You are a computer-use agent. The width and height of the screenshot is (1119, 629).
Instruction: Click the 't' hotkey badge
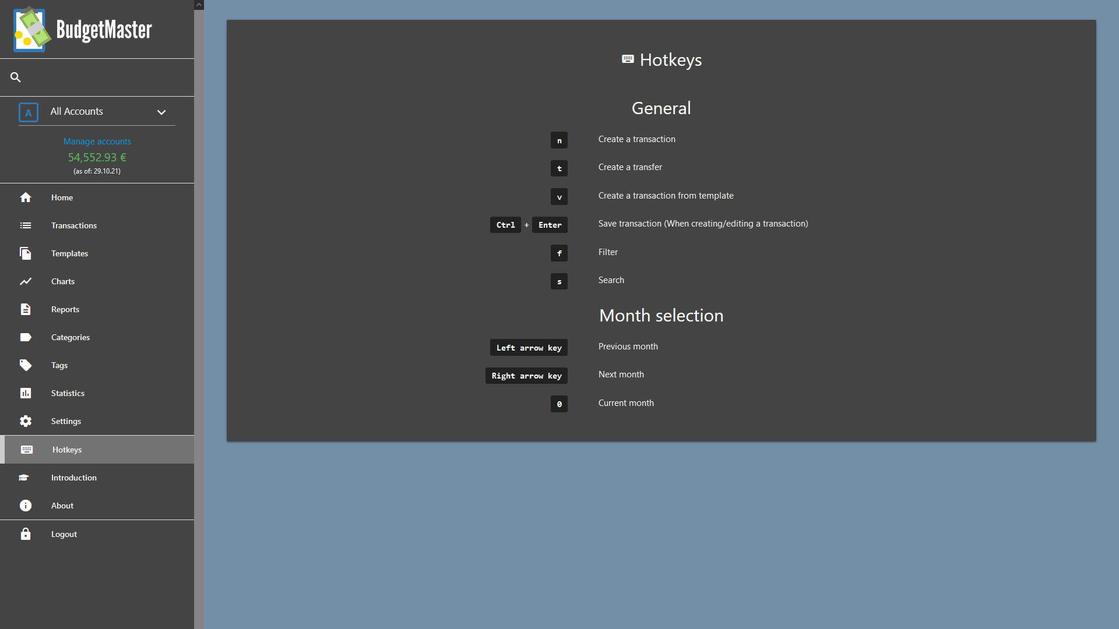coord(559,168)
